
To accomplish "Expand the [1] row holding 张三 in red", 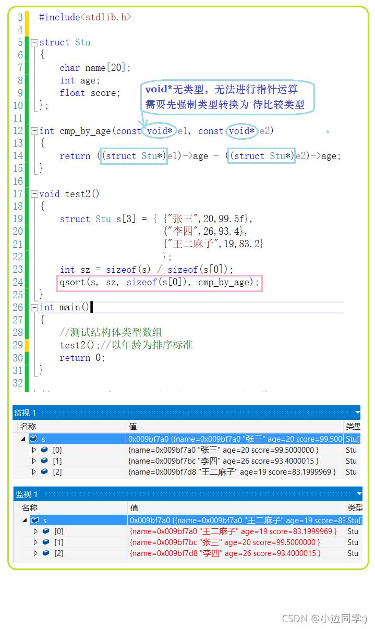I will click(35, 542).
